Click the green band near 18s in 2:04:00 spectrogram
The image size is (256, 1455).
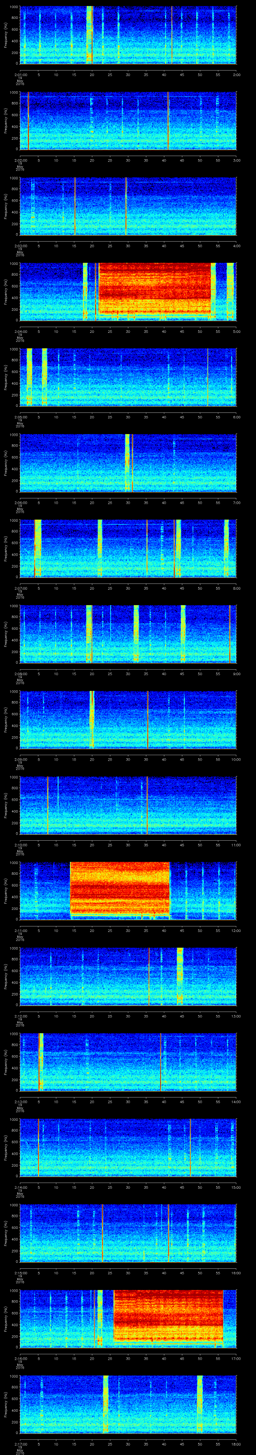click(85, 291)
